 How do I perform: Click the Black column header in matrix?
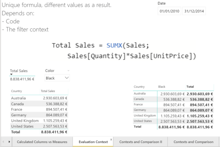[x=162, y=86]
